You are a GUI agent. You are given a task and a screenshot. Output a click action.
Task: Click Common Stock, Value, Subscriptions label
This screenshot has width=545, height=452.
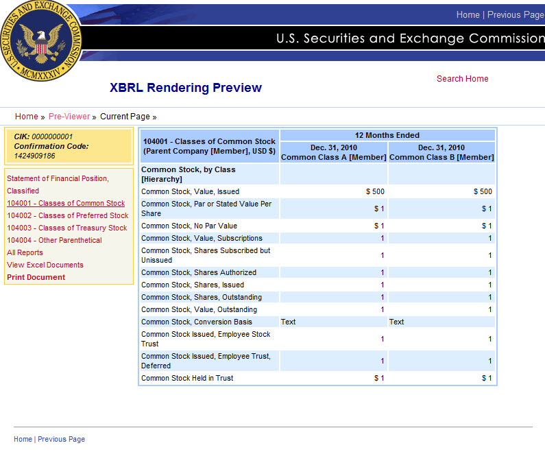coord(202,238)
